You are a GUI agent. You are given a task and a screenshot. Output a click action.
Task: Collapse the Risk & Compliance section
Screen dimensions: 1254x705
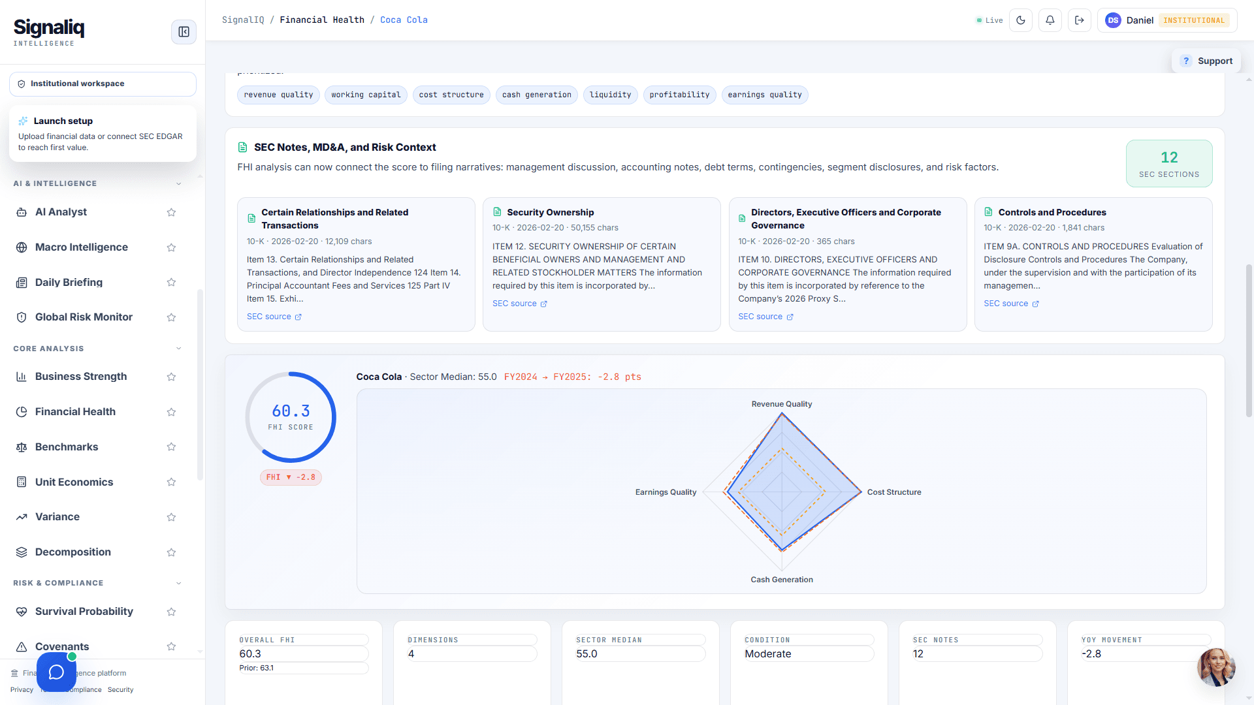coord(179,583)
